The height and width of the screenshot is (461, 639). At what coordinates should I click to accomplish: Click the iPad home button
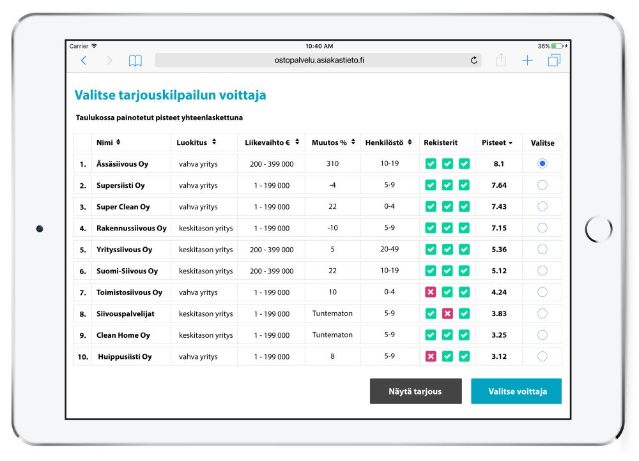599,229
